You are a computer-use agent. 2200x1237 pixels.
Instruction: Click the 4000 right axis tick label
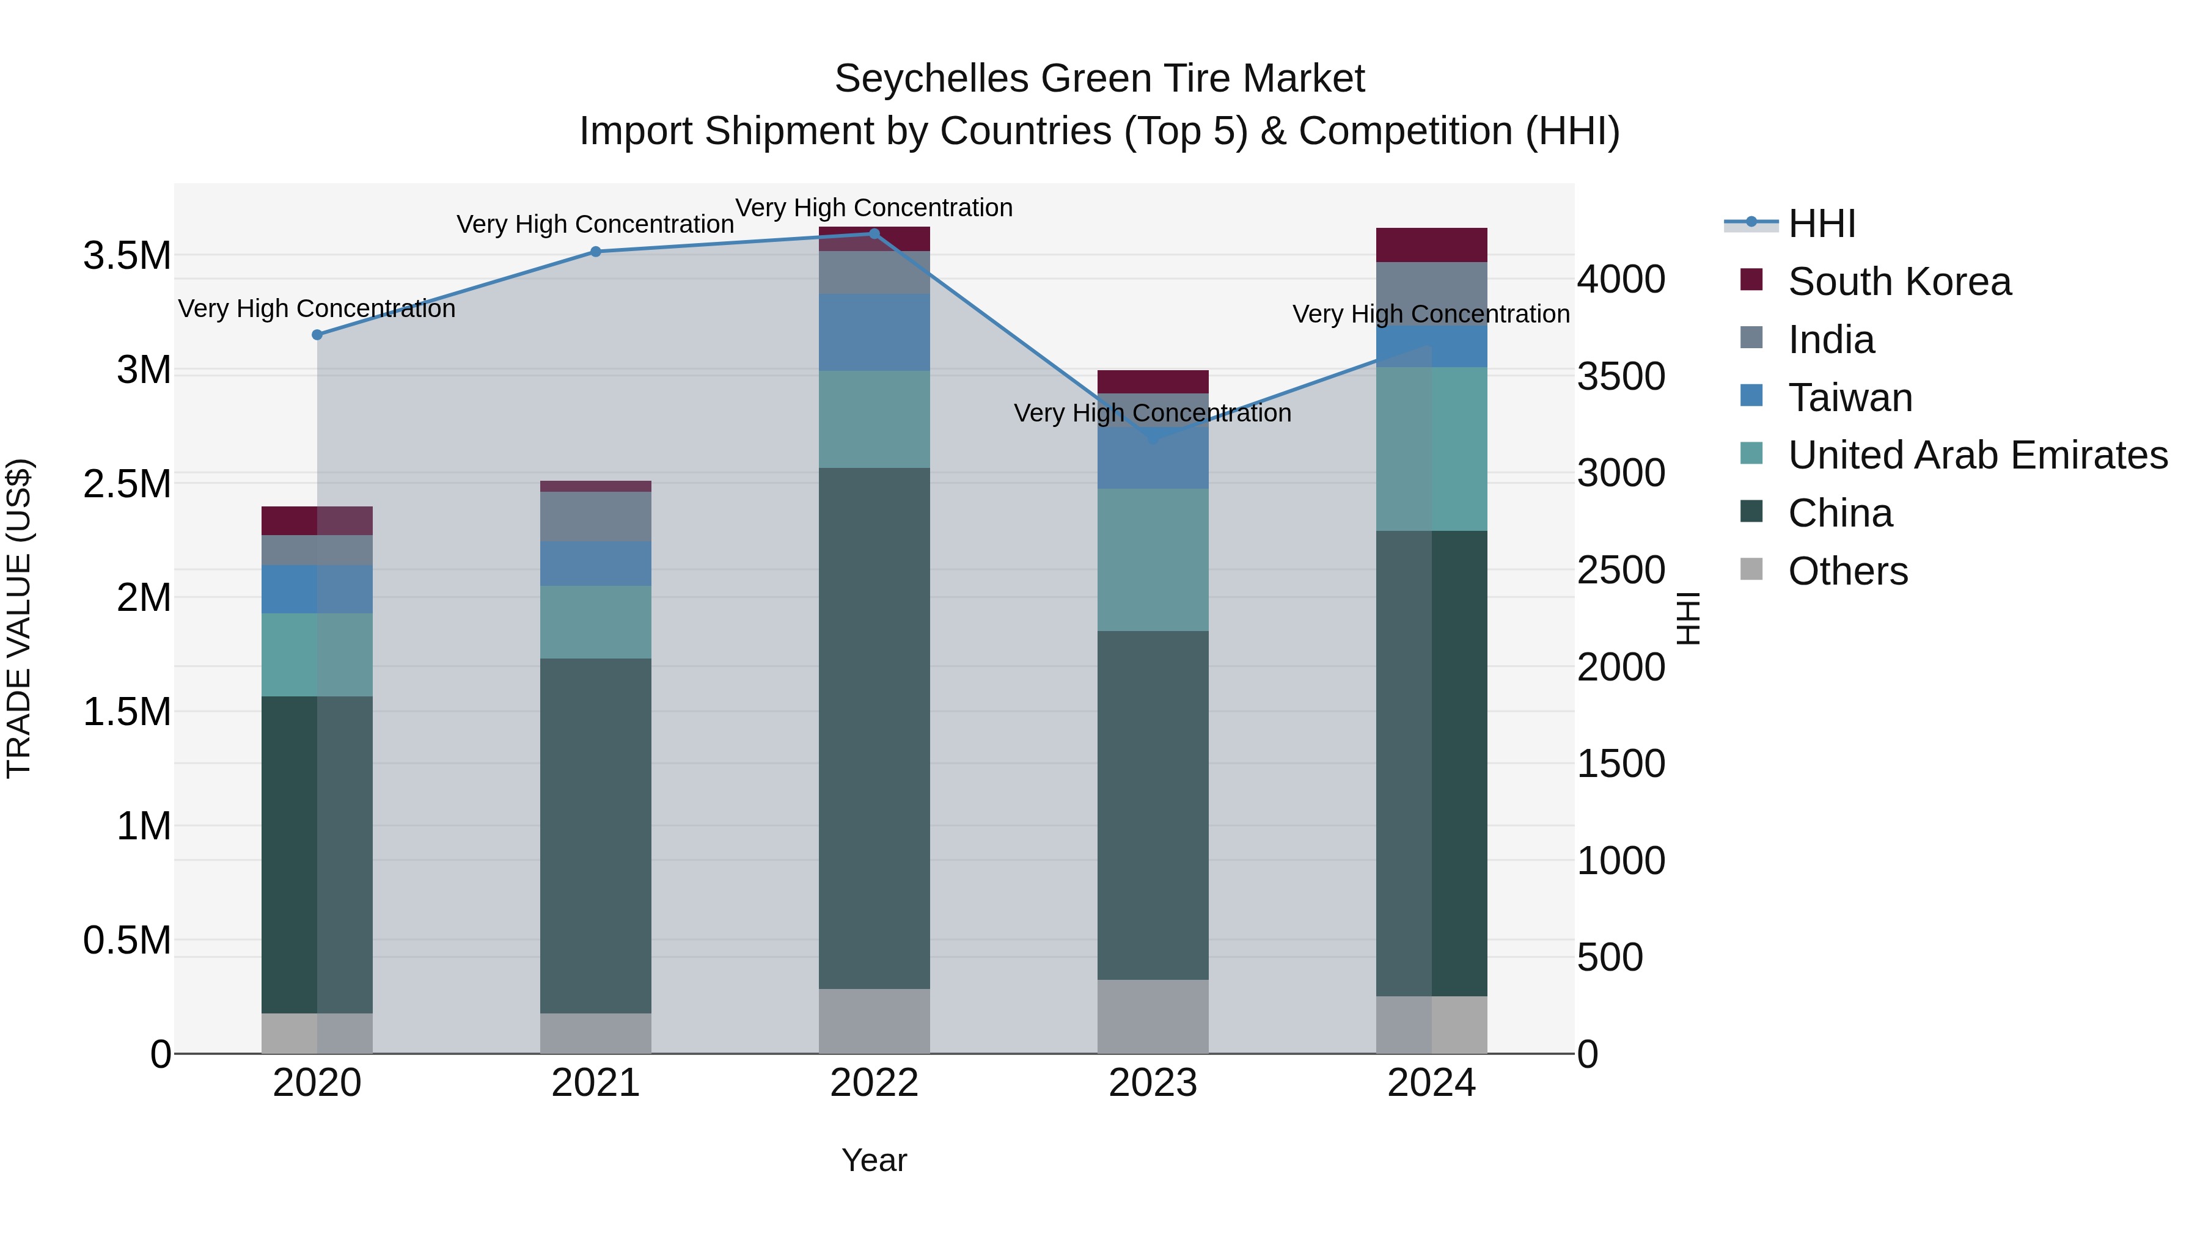click(1621, 279)
